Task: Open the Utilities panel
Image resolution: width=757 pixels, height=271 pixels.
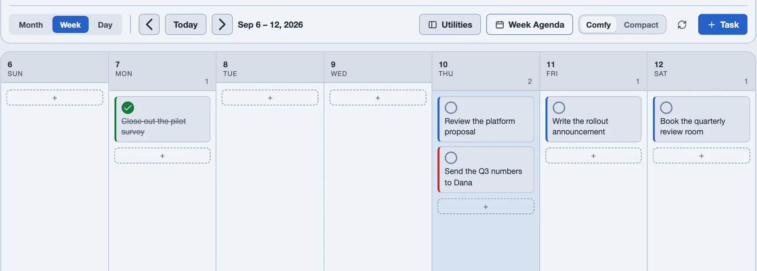Action: click(450, 25)
